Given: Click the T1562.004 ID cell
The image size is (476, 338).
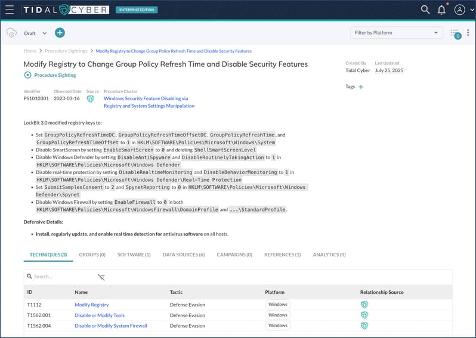Looking at the screenshot, I should click(39, 325).
